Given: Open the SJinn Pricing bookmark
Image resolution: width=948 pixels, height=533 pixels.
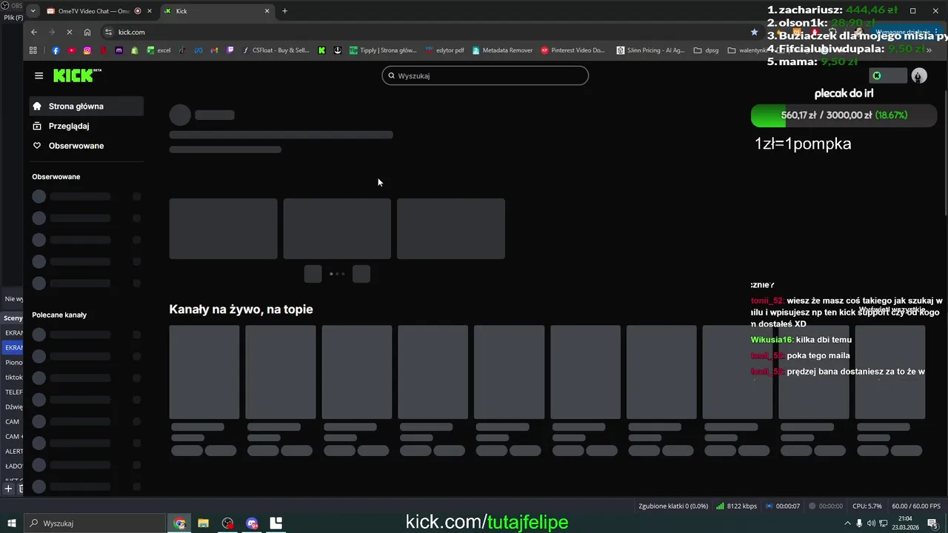Looking at the screenshot, I should tap(650, 50).
